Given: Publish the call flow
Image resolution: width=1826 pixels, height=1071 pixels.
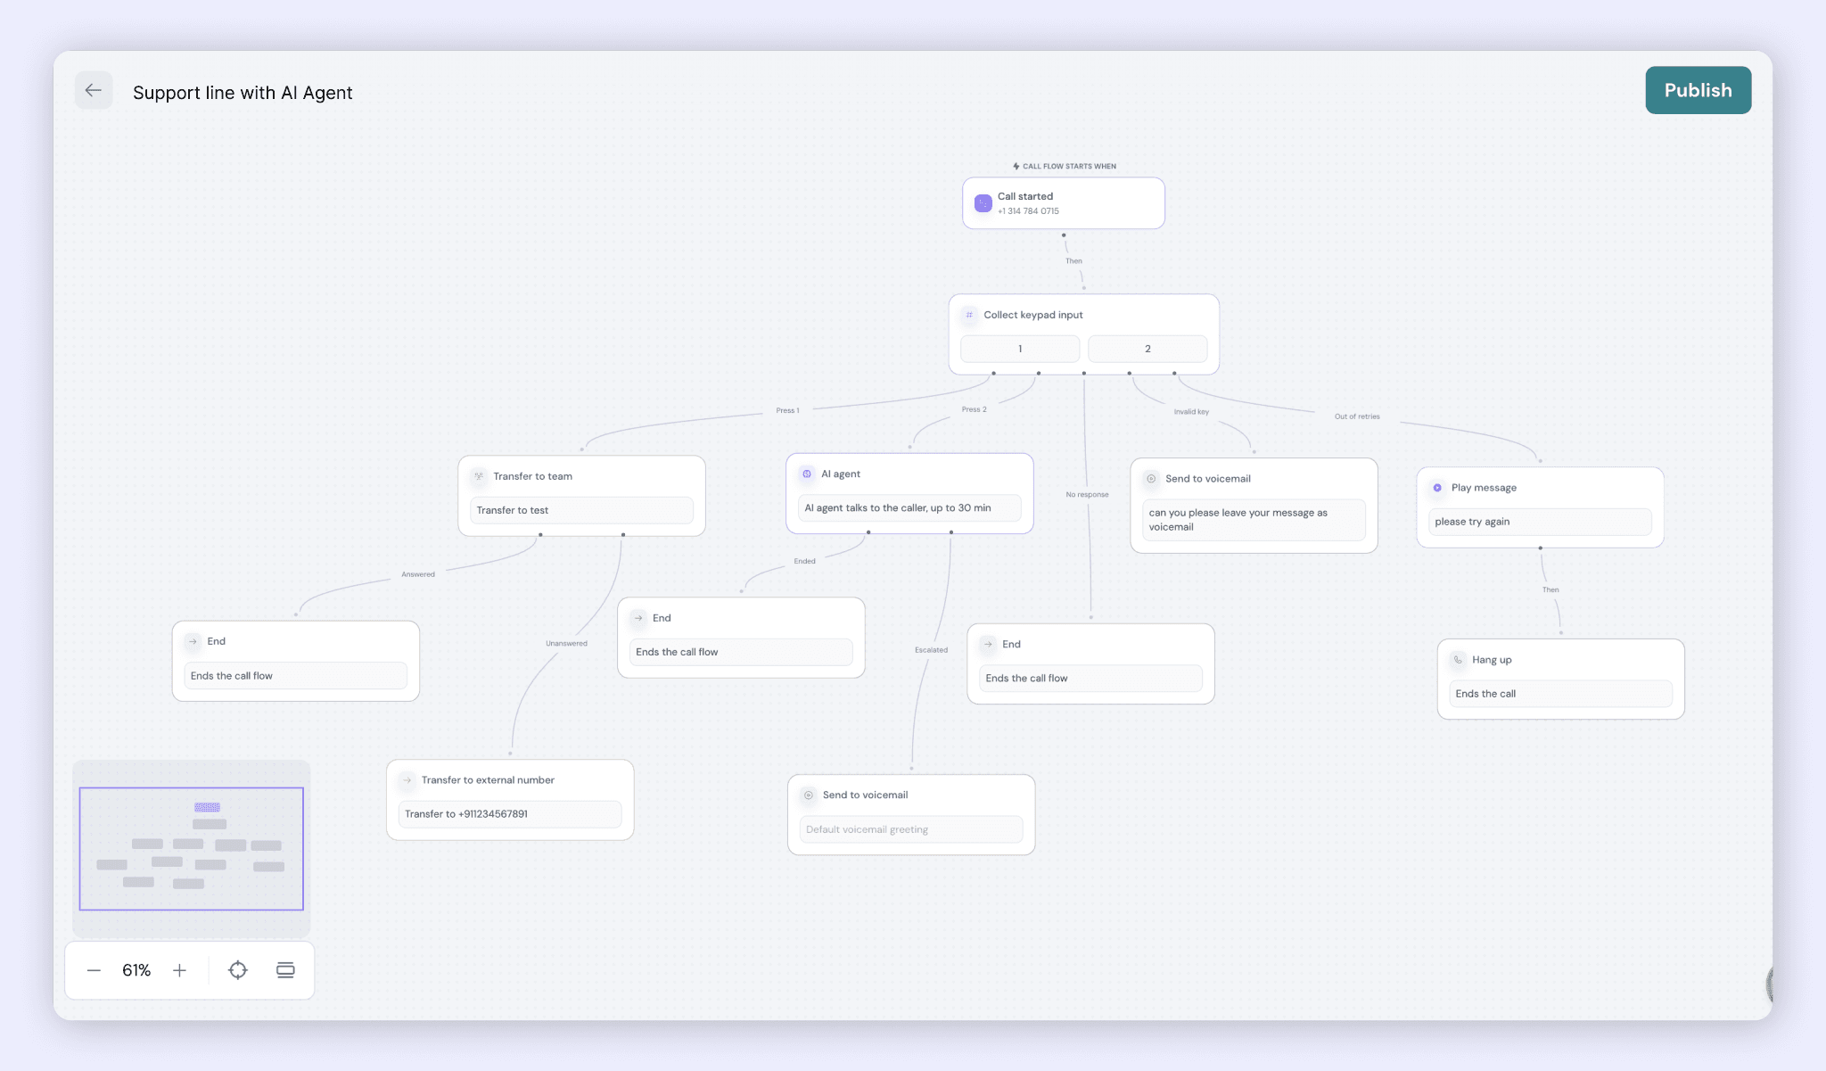Looking at the screenshot, I should 1698,90.
